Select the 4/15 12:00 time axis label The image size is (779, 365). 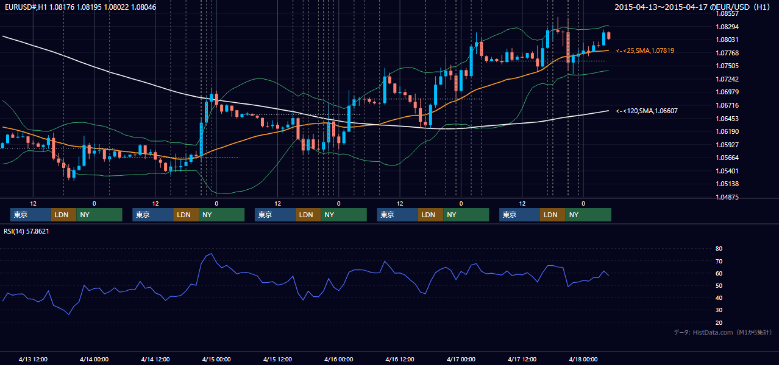[278, 359]
